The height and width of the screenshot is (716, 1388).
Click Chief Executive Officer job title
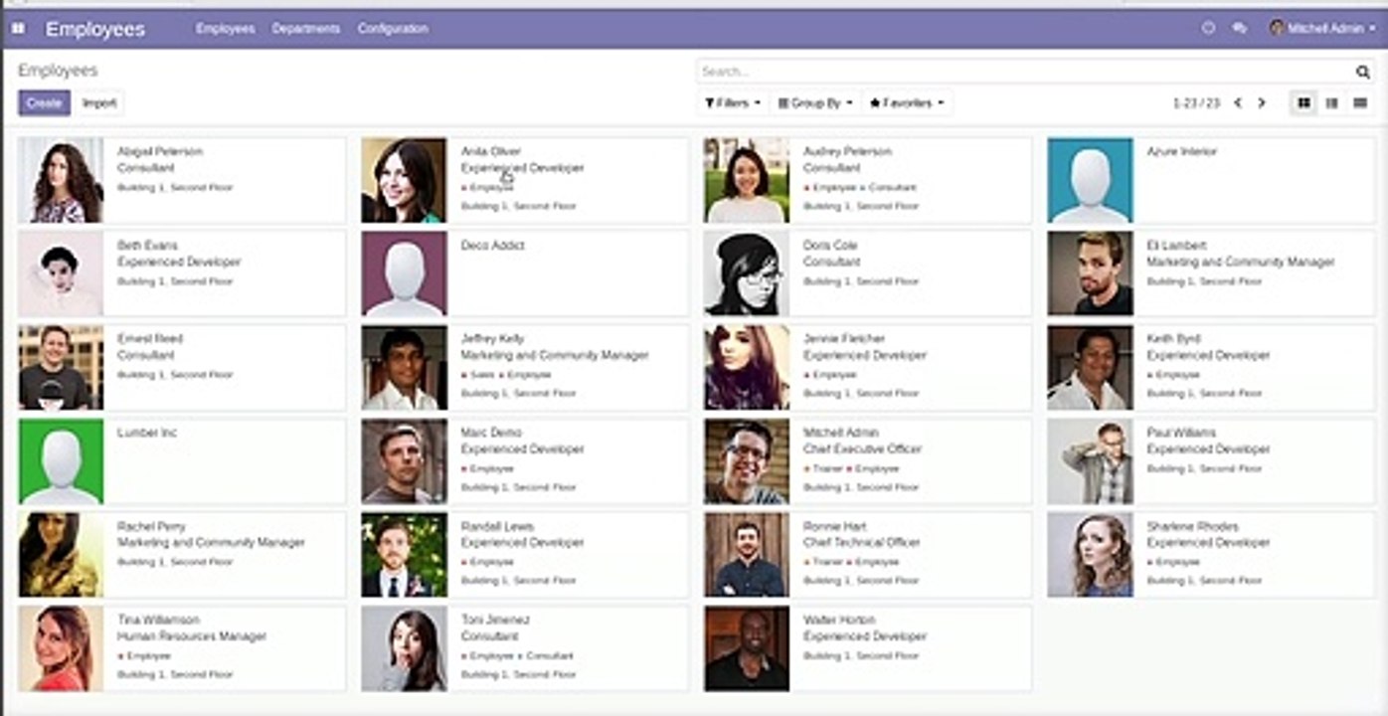click(x=862, y=449)
